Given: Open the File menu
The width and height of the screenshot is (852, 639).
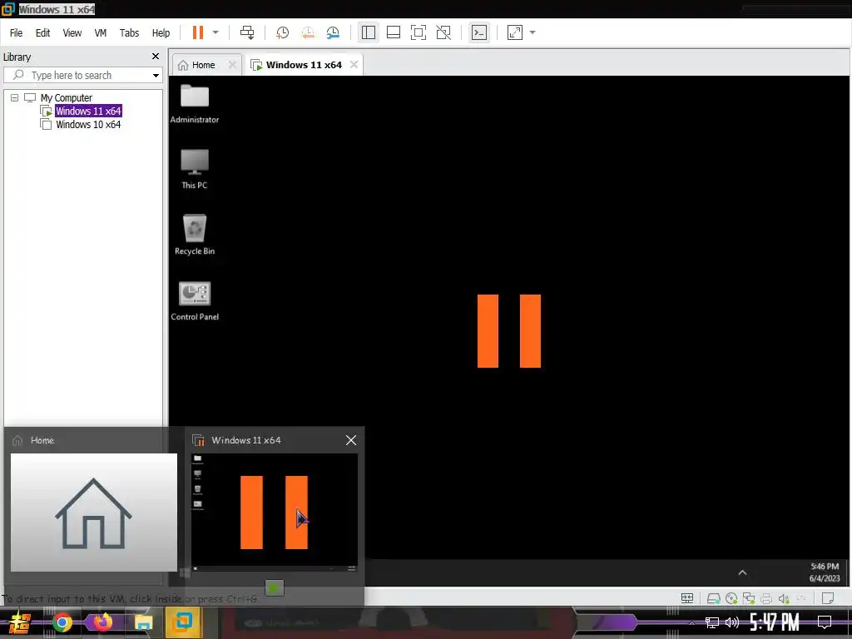Looking at the screenshot, I should (17, 33).
